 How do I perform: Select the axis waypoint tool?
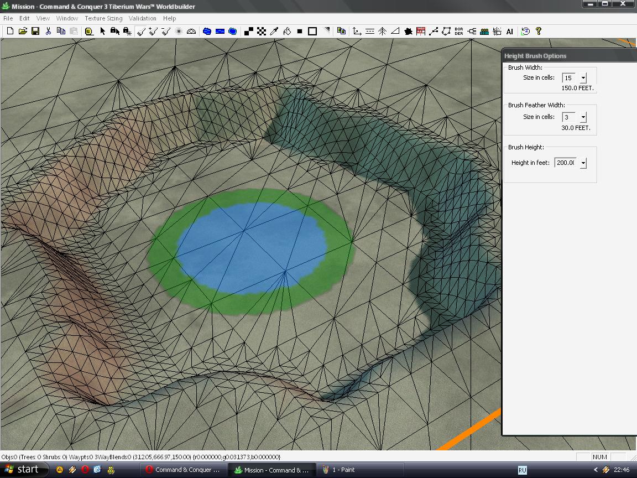click(x=357, y=32)
